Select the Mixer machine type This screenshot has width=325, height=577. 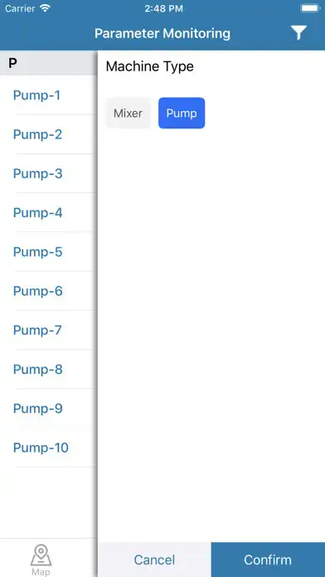(x=128, y=113)
